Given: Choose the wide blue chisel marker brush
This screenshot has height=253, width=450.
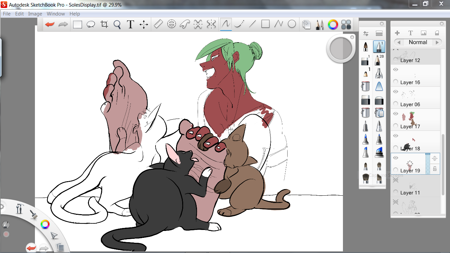Looking at the screenshot, I should pyautogui.click(x=379, y=152).
